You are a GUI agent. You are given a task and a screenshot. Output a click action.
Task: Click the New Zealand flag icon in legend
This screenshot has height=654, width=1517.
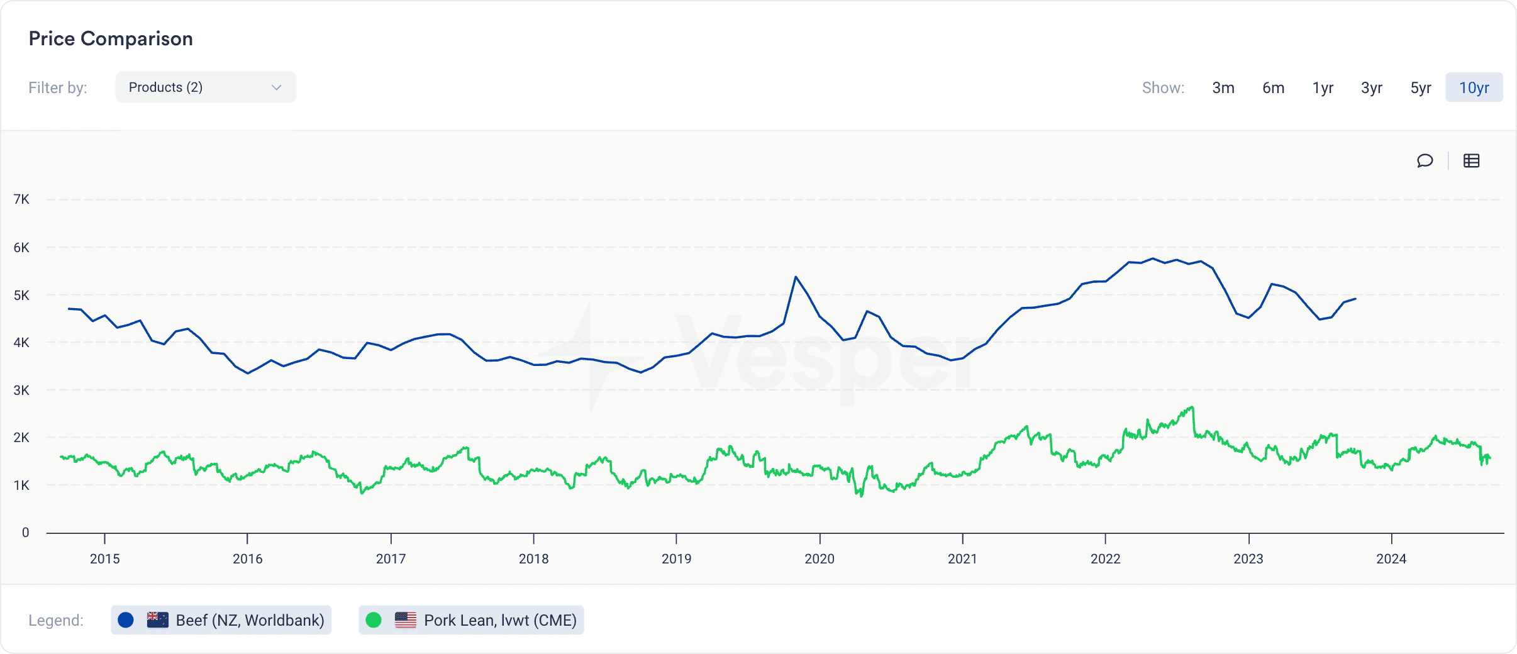(x=158, y=620)
